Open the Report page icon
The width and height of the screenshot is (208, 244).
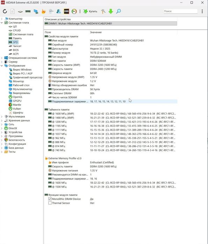tap(13, 11)
